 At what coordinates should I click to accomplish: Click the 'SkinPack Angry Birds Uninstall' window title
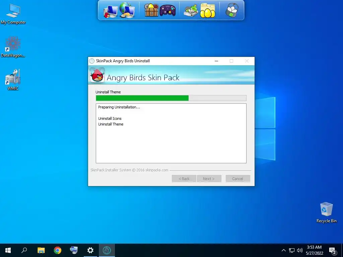coord(123,61)
